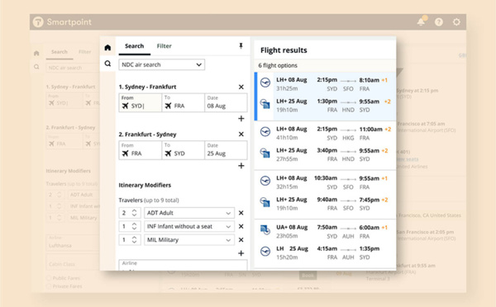This screenshot has width=496, height=307.
Task: Adjust MIL Military quantity stepper arrows
Action: (x=134, y=240)
